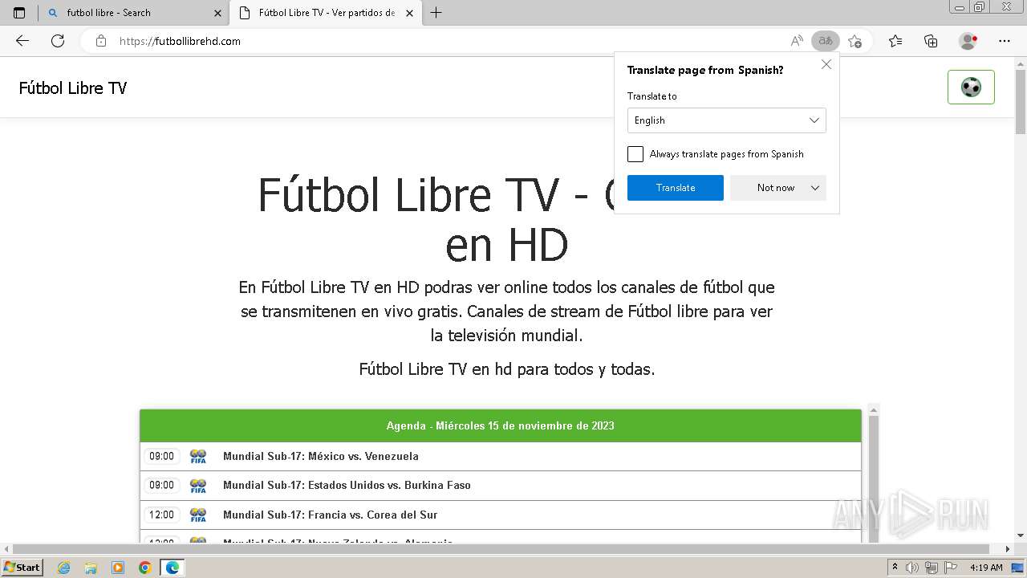
Task: Click the soccer ball menu button
Action: pos(971,87)
